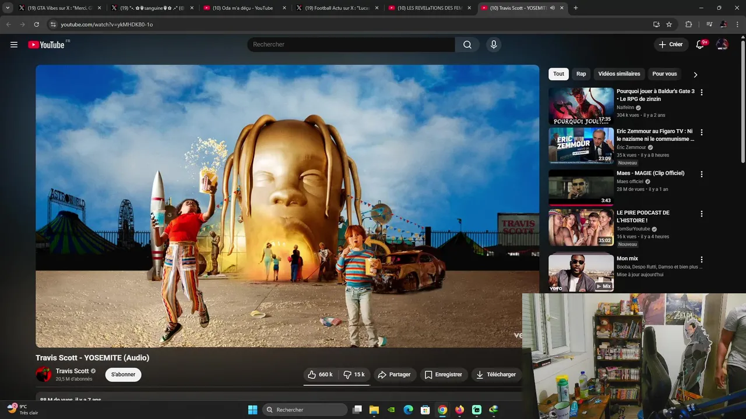Open the Mon mix thumbnail

[x=581, y=272]
